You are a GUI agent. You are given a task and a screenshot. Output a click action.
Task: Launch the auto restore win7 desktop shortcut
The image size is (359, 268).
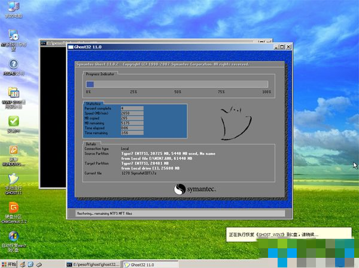click(13, 238)
